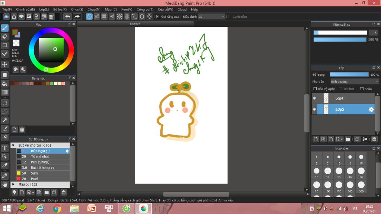Delete selected brush with trash icon

[63, 192]
